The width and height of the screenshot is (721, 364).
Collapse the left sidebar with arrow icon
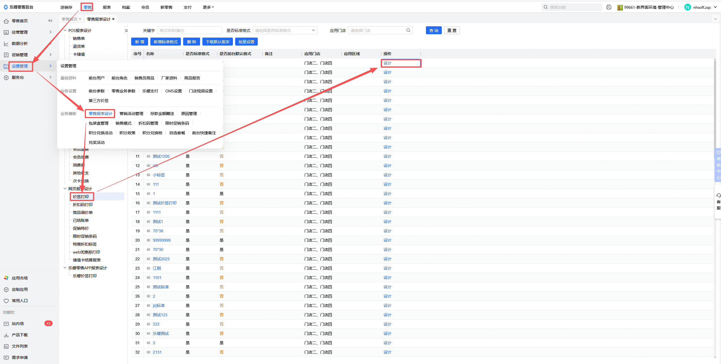pos(50,21)
